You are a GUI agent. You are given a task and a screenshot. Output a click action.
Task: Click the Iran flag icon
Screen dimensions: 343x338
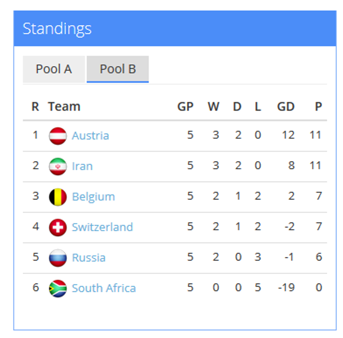tap(58, 166)
